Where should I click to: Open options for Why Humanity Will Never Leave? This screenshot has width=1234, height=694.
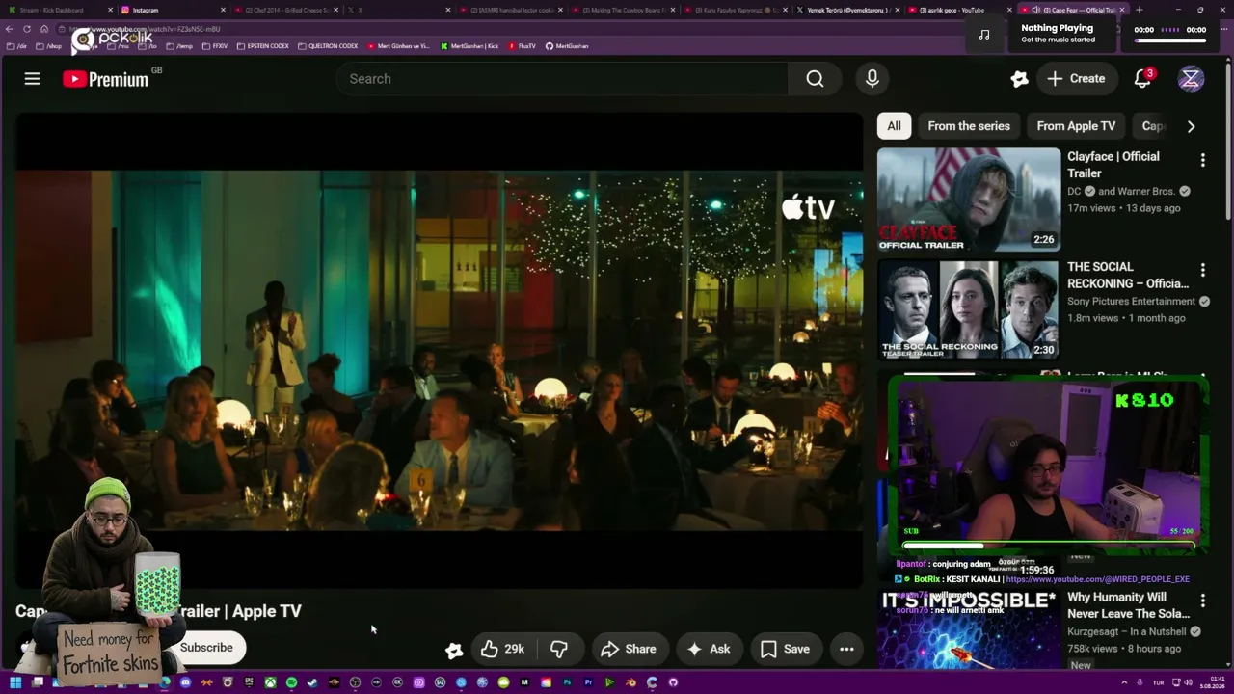point(1202,601)
